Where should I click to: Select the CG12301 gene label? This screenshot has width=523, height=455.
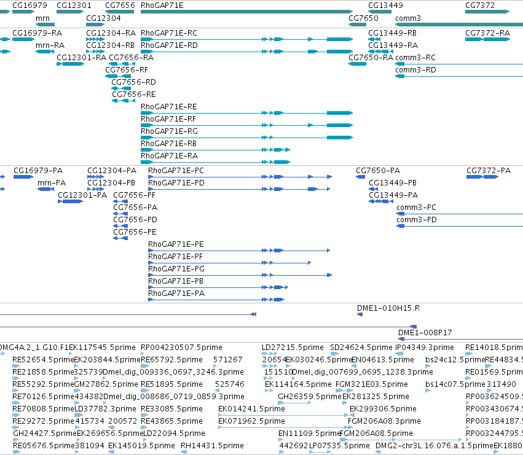pos(74,6)
